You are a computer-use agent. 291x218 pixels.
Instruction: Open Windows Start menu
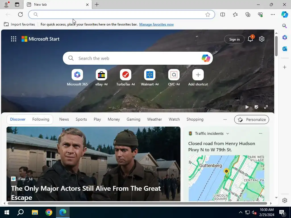[7, 212]
